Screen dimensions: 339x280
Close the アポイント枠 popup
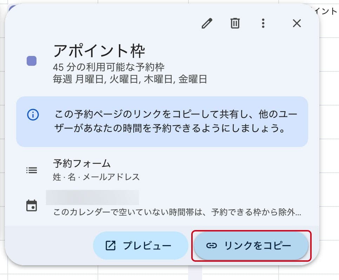[x=297, y=24]
